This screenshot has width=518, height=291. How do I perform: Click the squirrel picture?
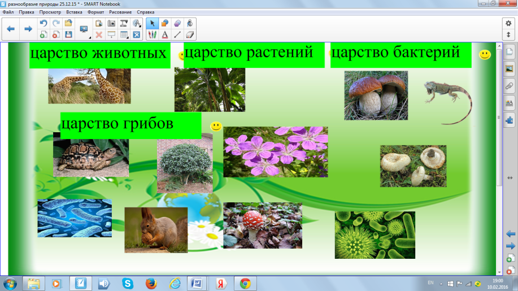click(156, 229)
